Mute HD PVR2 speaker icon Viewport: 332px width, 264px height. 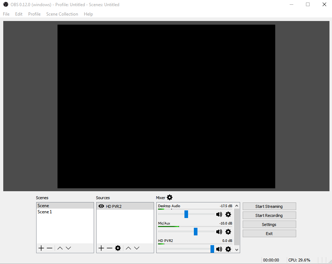[219, 249]
